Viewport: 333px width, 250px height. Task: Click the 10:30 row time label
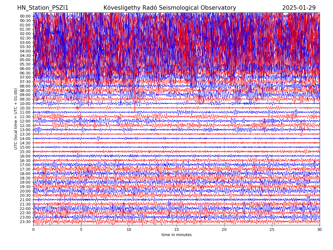tap(25, 108)
